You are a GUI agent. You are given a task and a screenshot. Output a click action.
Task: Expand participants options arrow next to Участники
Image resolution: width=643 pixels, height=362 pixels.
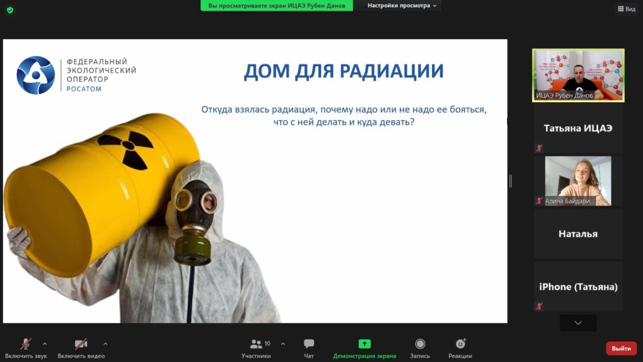[x=282, y=344]
